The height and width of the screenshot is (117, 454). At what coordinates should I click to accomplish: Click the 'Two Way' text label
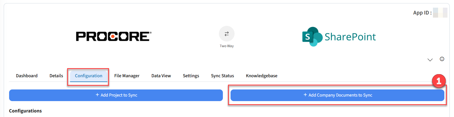tap(227, 46)
